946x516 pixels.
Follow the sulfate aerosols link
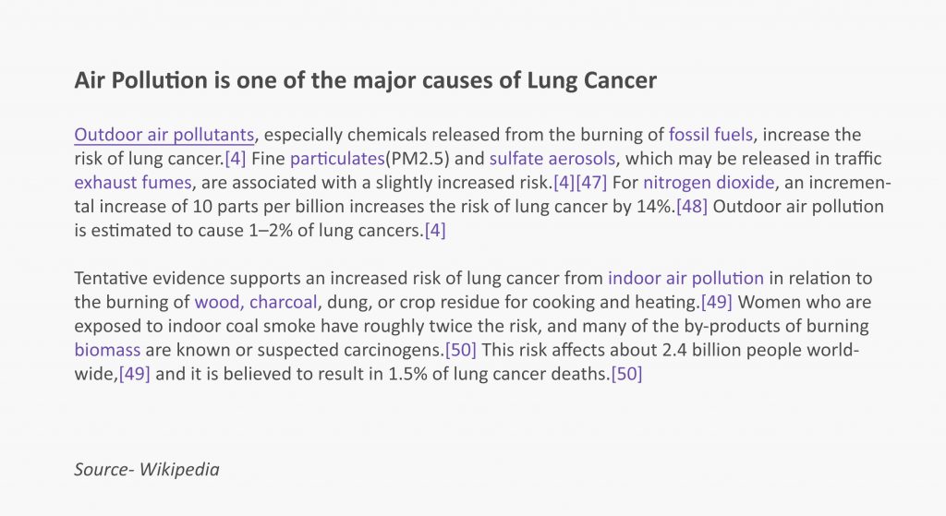pyautogui.click(x=552, y=159)
